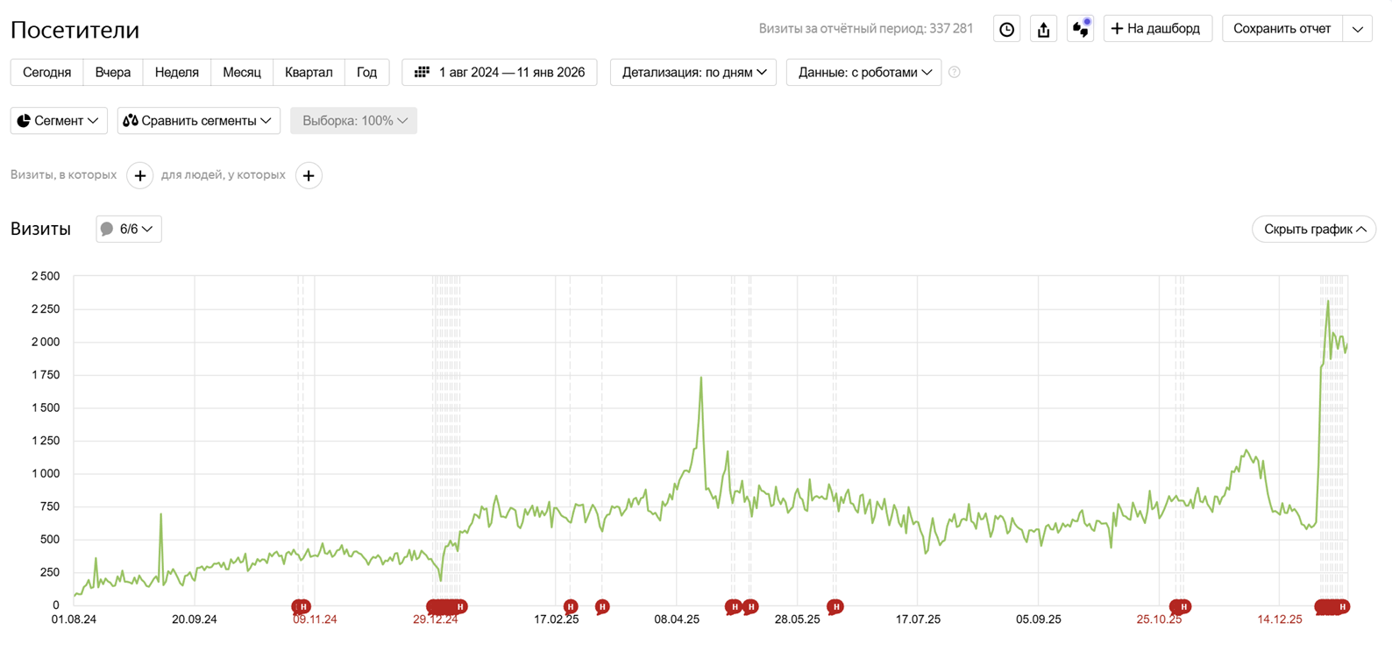Open 'Сравнить сегменты' dropdown
Screen dimensions: 1392x651
199,121
